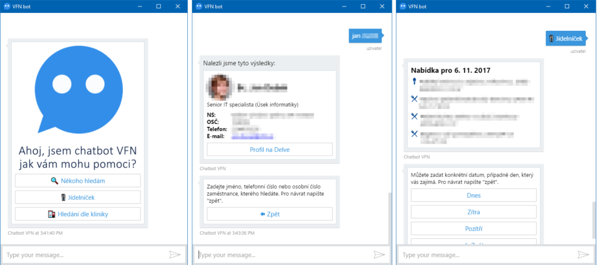This screenshot has width=597, height=265.
Task: Click cutlery icon in Jídelníček bubble
Action: 552,38
